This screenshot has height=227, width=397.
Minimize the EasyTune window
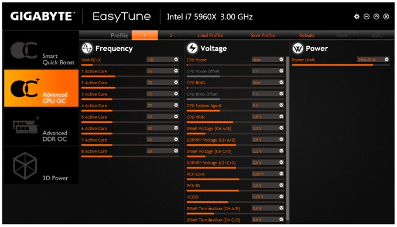click(367, 17)
